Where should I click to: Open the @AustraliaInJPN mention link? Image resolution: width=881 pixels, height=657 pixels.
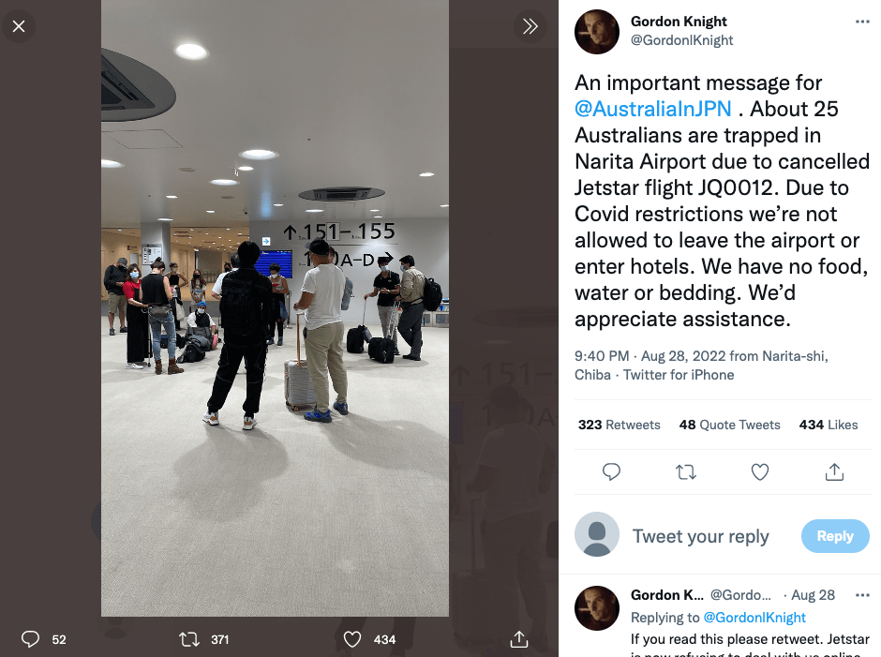tap(653, 109)
